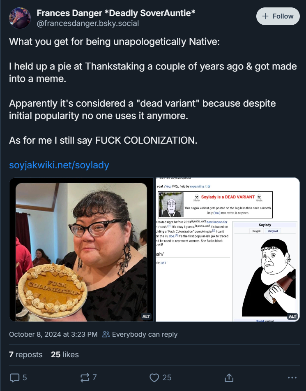Viewport: 306px width, 391px height.
Task: Click the ALT badge on wiki screenshot
Action: pyautogui.click(x=292, y=316)
